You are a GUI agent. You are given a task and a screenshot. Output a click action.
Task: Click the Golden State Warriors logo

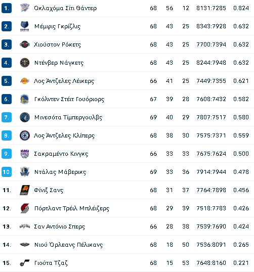click(x=24, y=99)
